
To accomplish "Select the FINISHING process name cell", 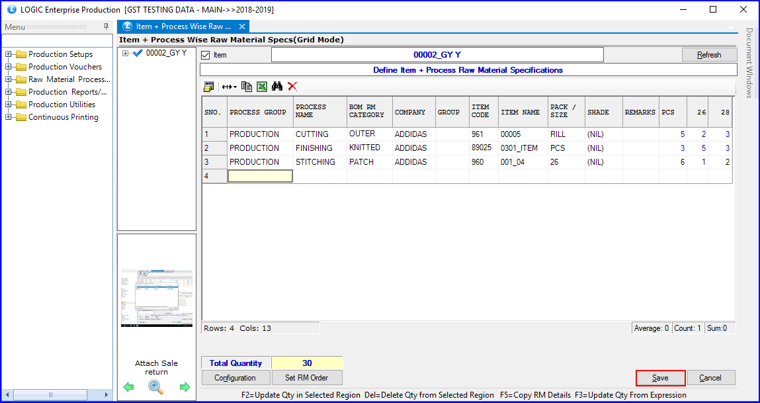I will pyautogui.click(x=320, y=148).
